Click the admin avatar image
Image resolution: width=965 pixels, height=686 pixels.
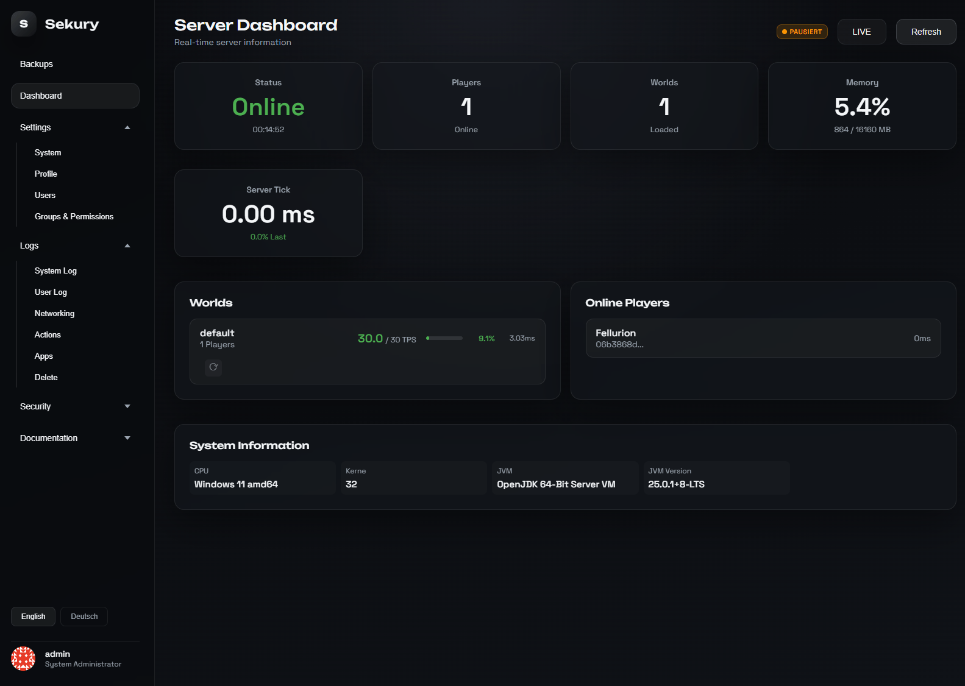(23, 659)
